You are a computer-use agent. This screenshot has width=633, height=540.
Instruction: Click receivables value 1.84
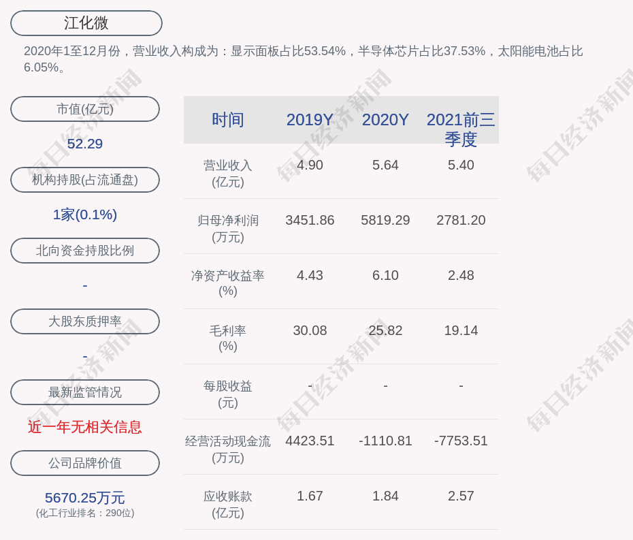click(385, 496)
